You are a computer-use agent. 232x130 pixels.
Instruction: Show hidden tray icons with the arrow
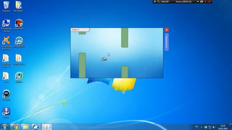tap(202, 127)
